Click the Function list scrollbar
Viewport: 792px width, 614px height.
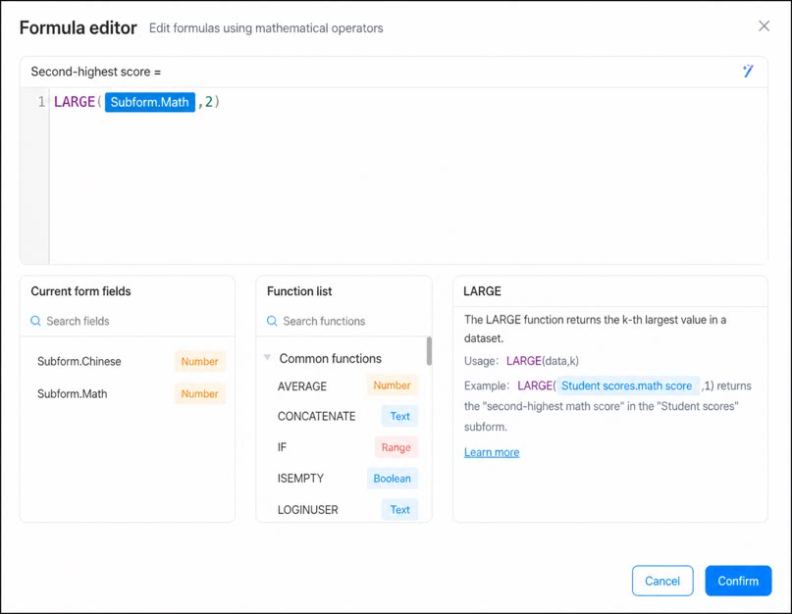click(429, 351)
